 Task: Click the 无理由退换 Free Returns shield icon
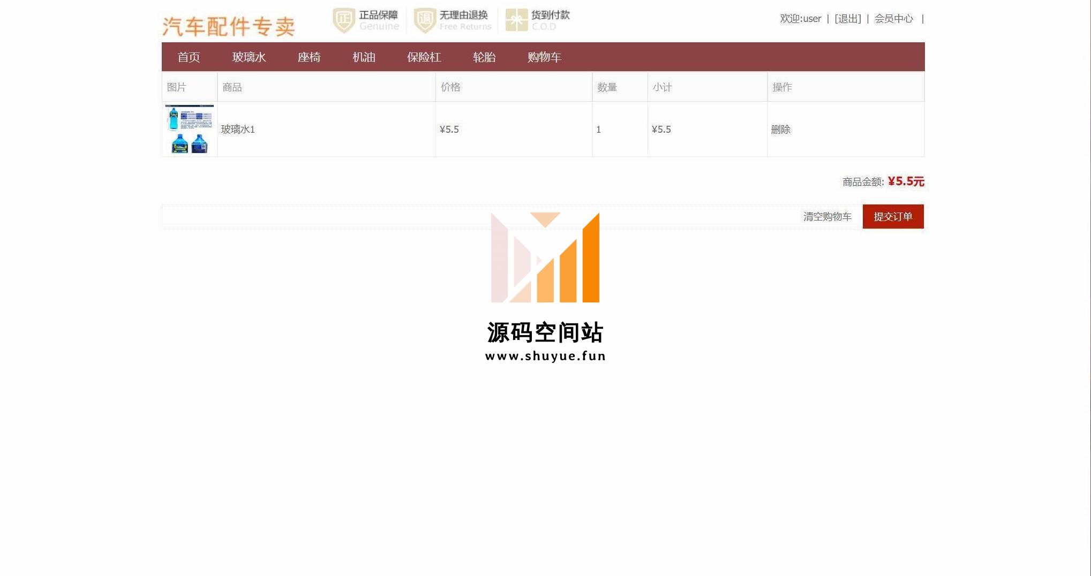tap(425, 20)
